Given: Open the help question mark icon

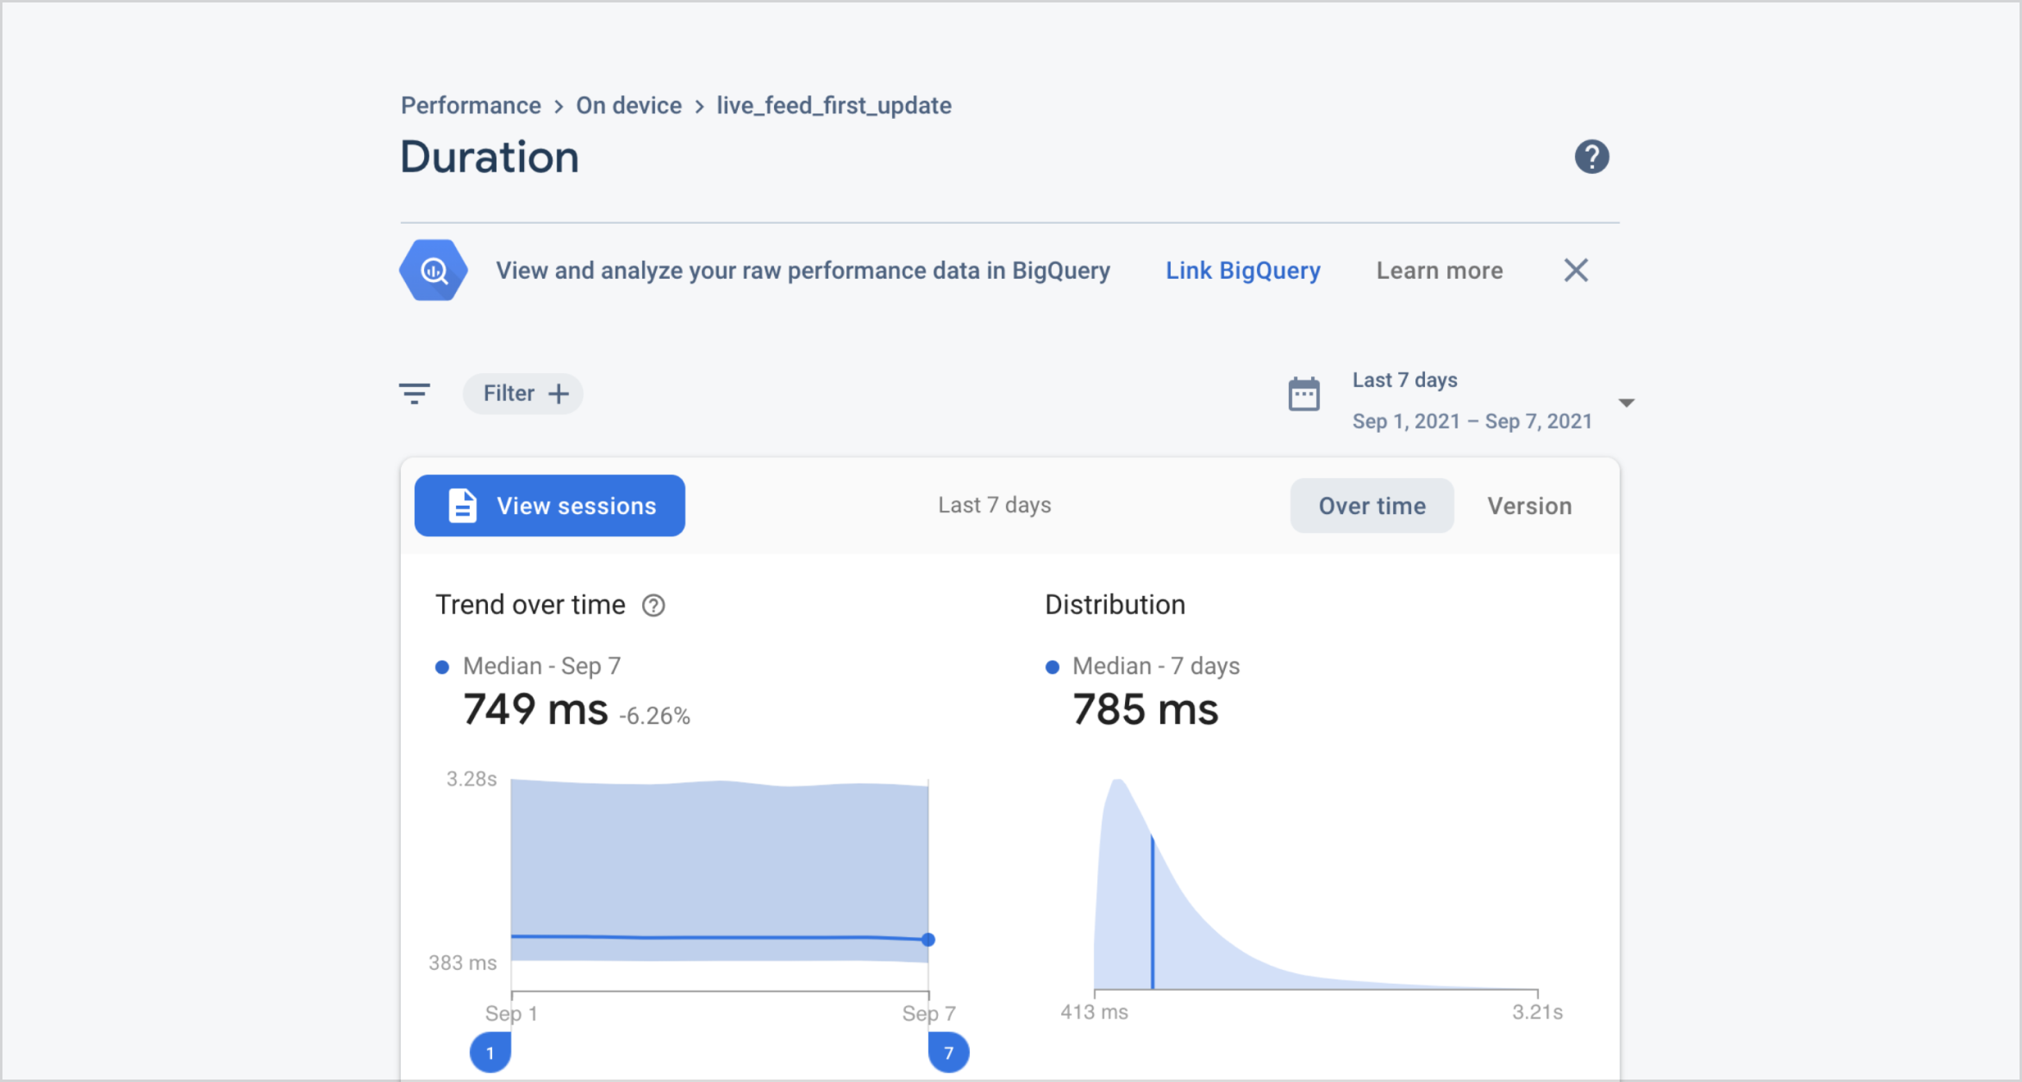Looking at the screenshot, I should coord(1591,157).
